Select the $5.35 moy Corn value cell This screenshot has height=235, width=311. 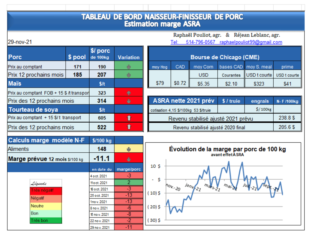(x=203, y=84)
